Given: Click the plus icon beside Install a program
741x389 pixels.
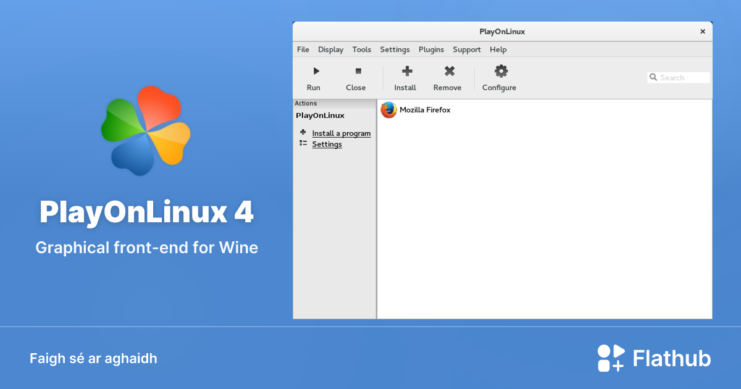Looking at the screenshot, I should pos(303,132).
